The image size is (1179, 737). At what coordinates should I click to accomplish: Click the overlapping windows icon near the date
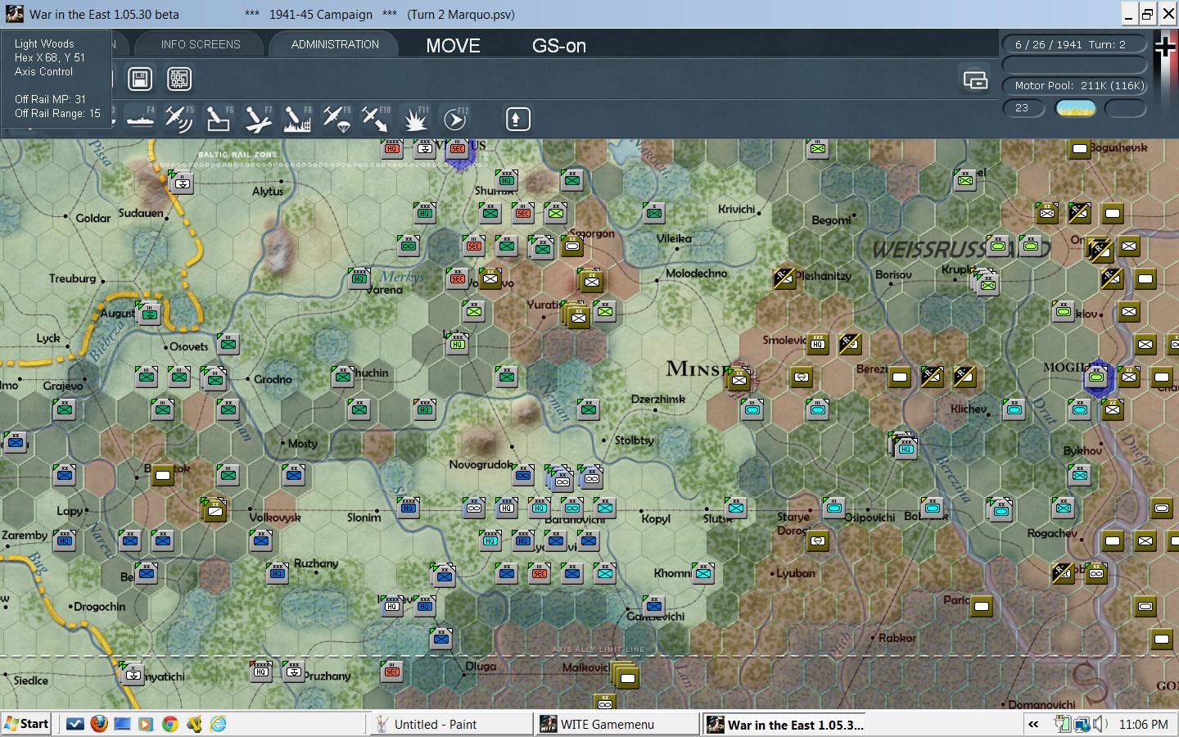[975, 79]
